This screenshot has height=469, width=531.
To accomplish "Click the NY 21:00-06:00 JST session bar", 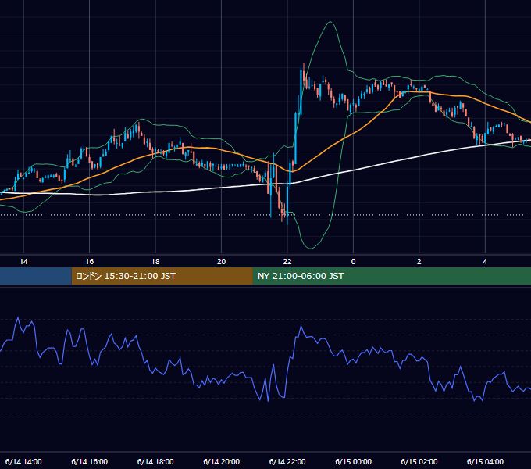I will (x=392, y=276).
